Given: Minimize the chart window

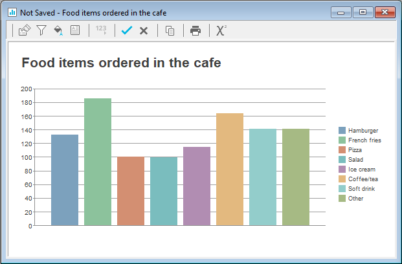Looking at the screenshot, I should [341, 12].
